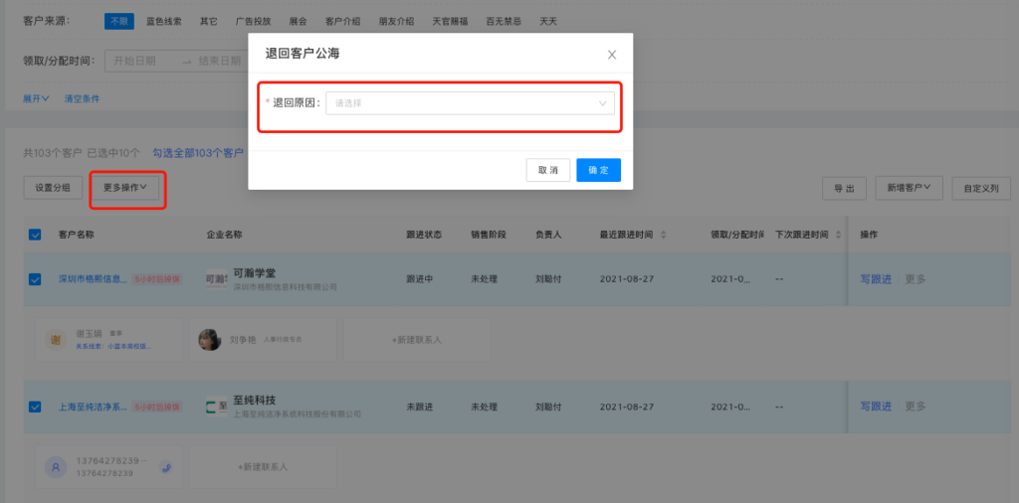This screenshot has width=1019, height=503.
Task: Click the 谢玉娟 contact avatar
Action: pos(56,339)
